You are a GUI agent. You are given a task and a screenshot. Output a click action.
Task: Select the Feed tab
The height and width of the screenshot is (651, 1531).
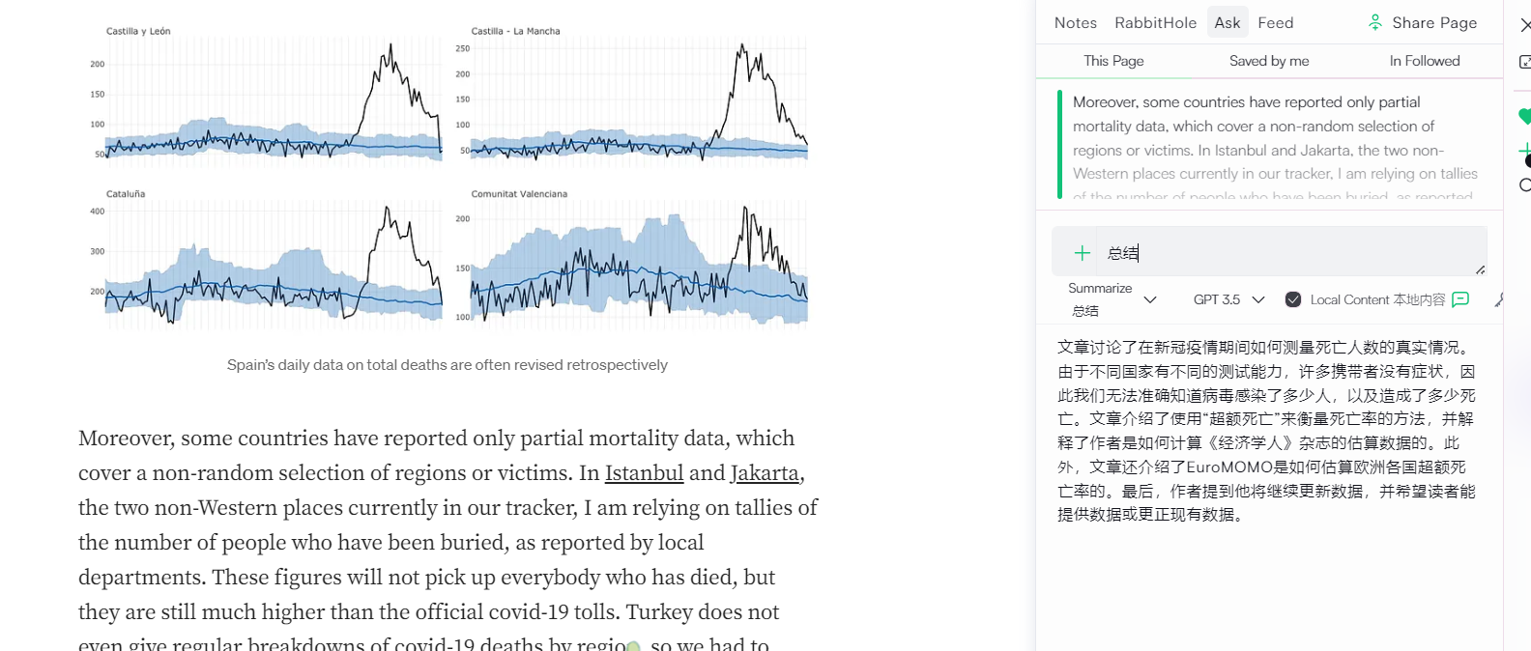click(x=1275, y=22)
